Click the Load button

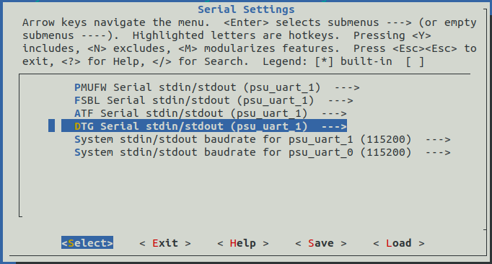coord(398,243)
